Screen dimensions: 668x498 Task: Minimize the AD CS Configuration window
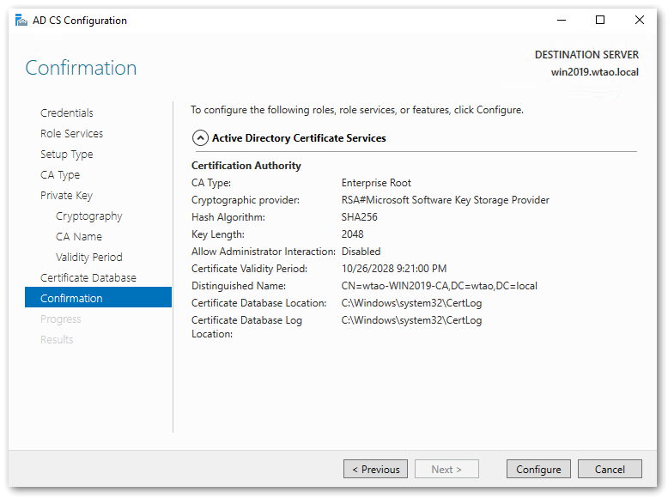click(x=561, y=20)
